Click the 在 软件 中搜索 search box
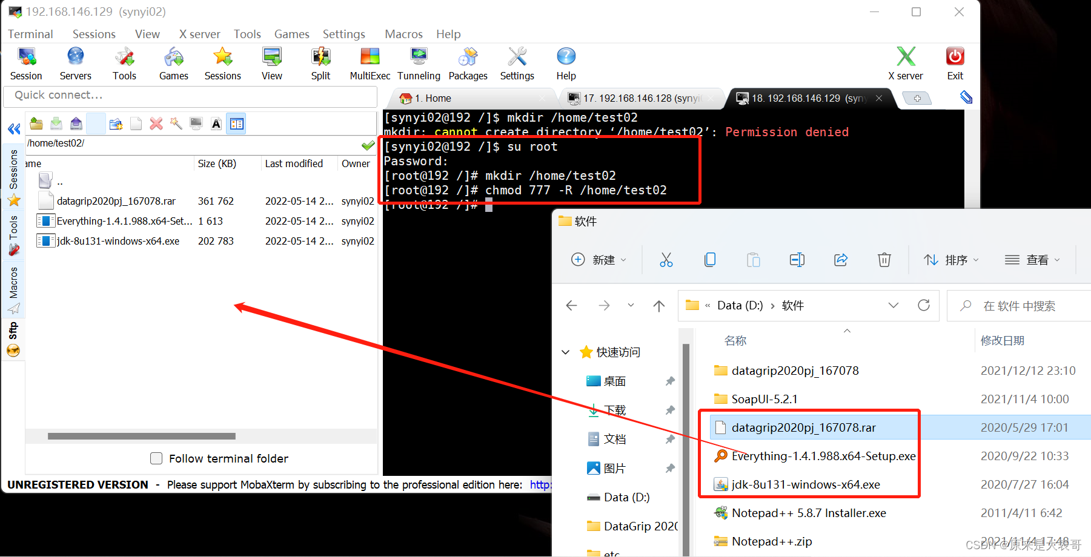The image size is (1091, 557). [1020, 306]
